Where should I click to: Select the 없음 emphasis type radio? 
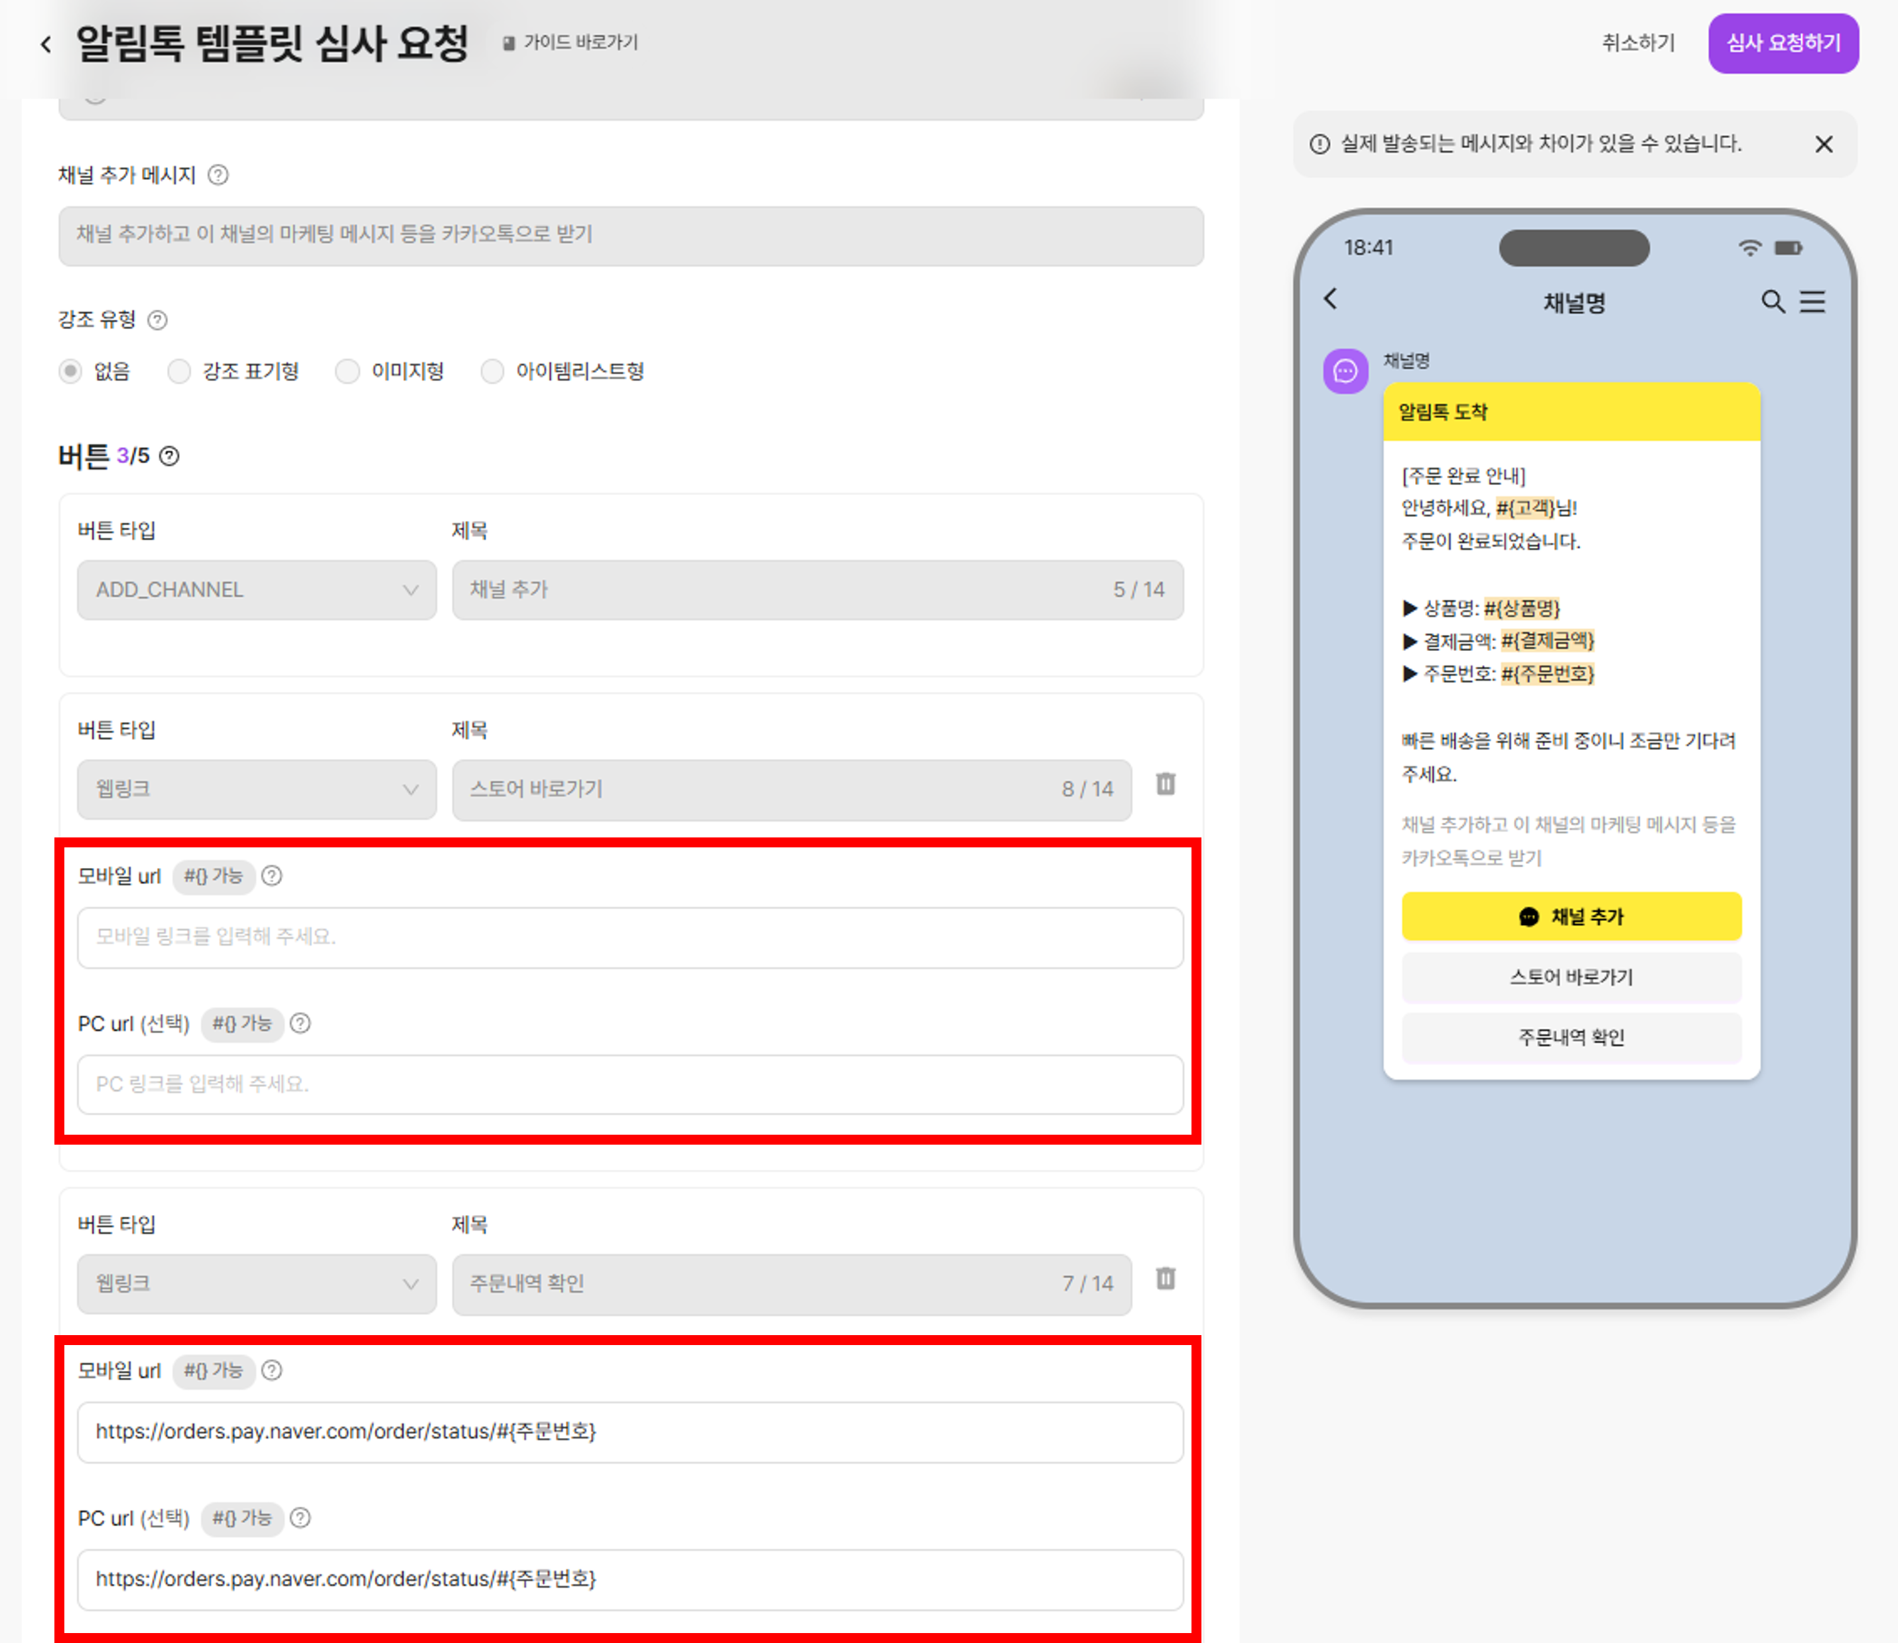(70, 372)
